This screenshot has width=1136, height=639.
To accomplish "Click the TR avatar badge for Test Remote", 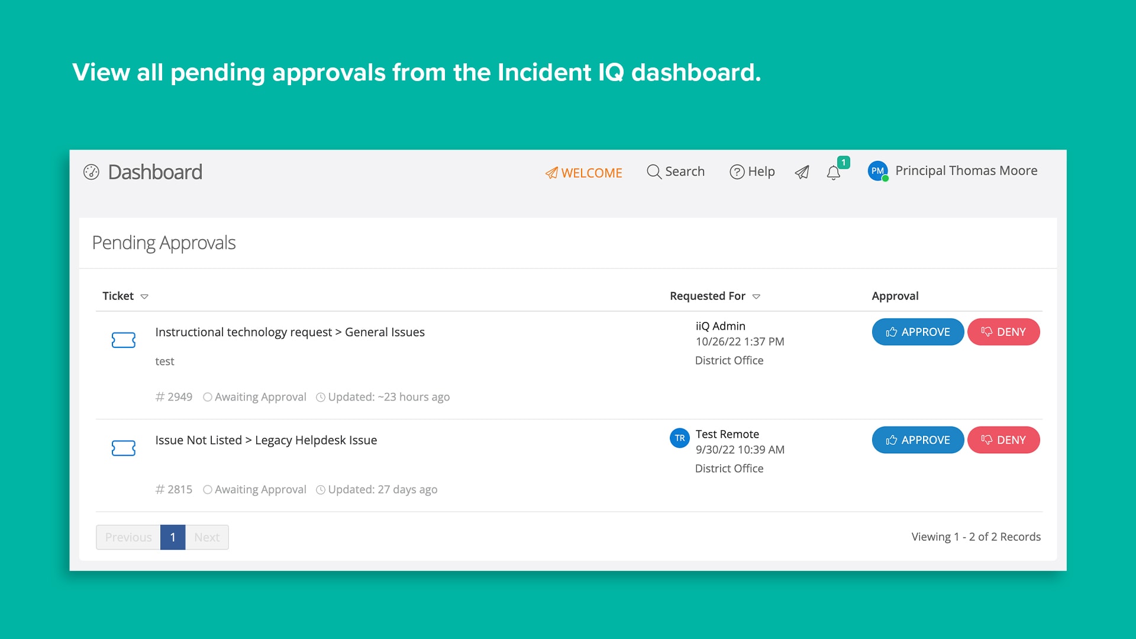I will (680, 438).
